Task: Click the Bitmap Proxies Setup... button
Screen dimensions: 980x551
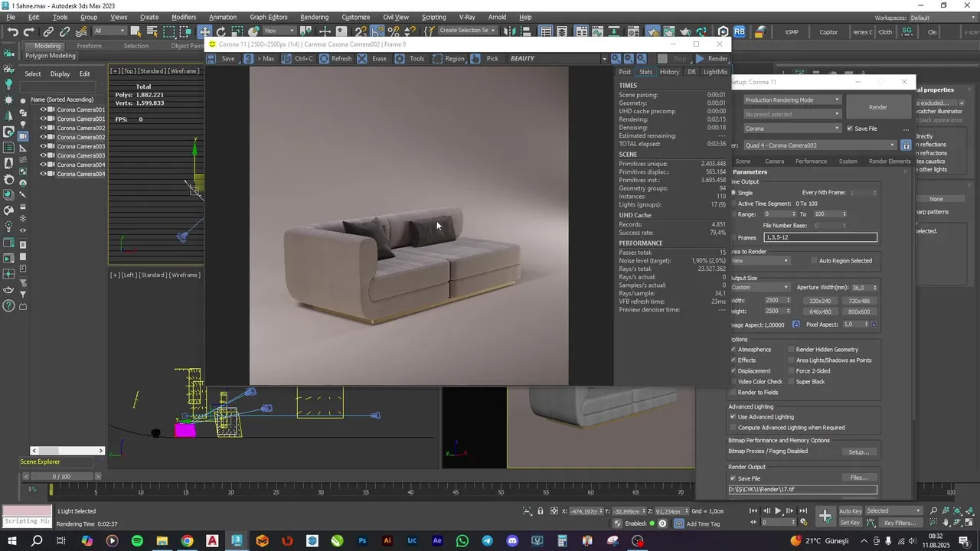Action: (x=859, y=452)
